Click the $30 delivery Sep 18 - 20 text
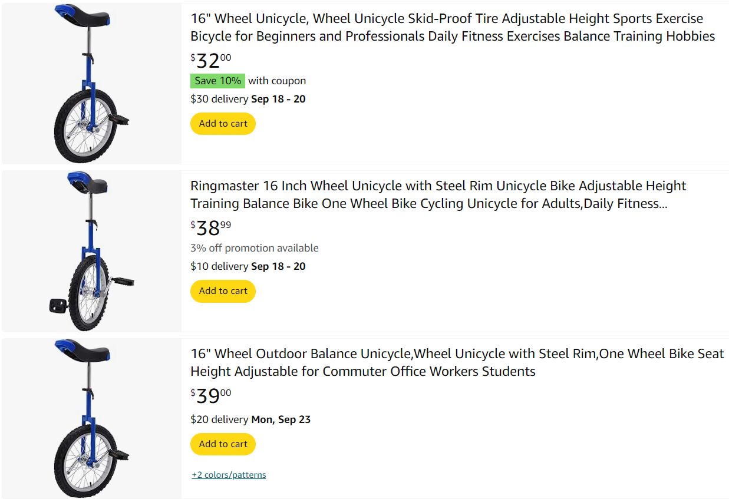729x499 pixels. (x=248, y=99)
